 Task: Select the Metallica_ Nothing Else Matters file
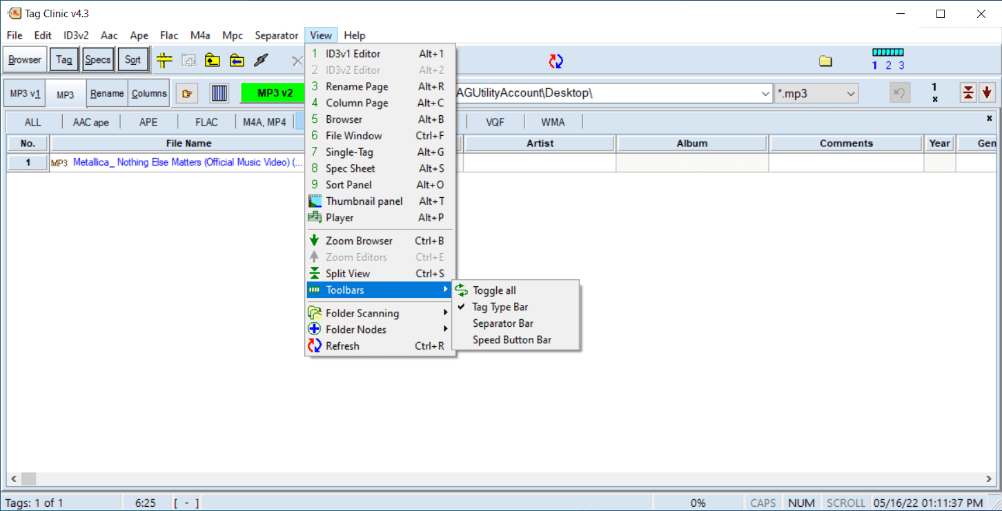point(188,163)
